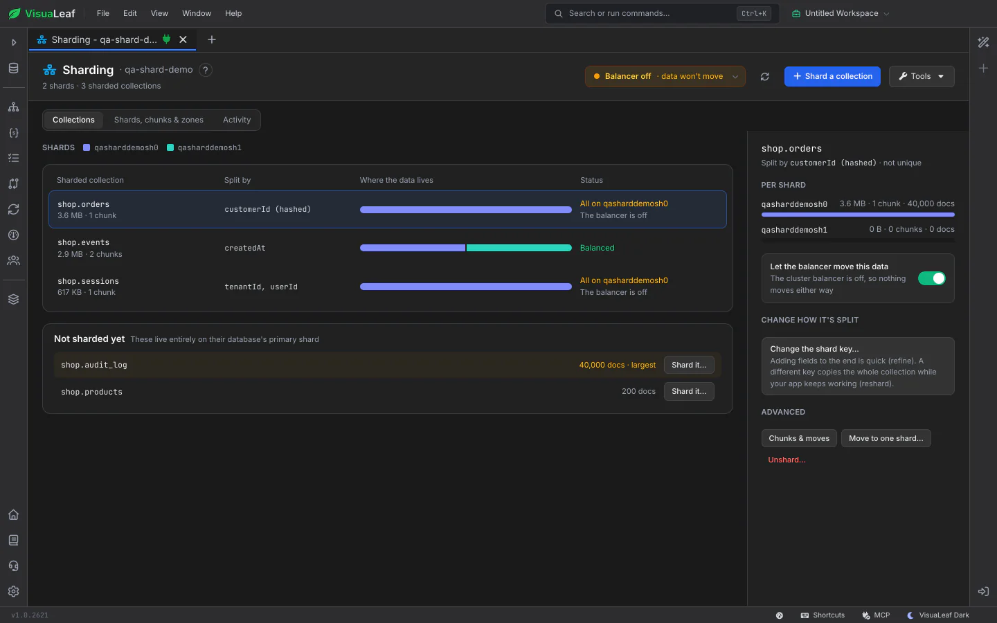Viewport: 997px width, 623px height.
Task: Click the search or run commands field
Action: click(663, 13)
